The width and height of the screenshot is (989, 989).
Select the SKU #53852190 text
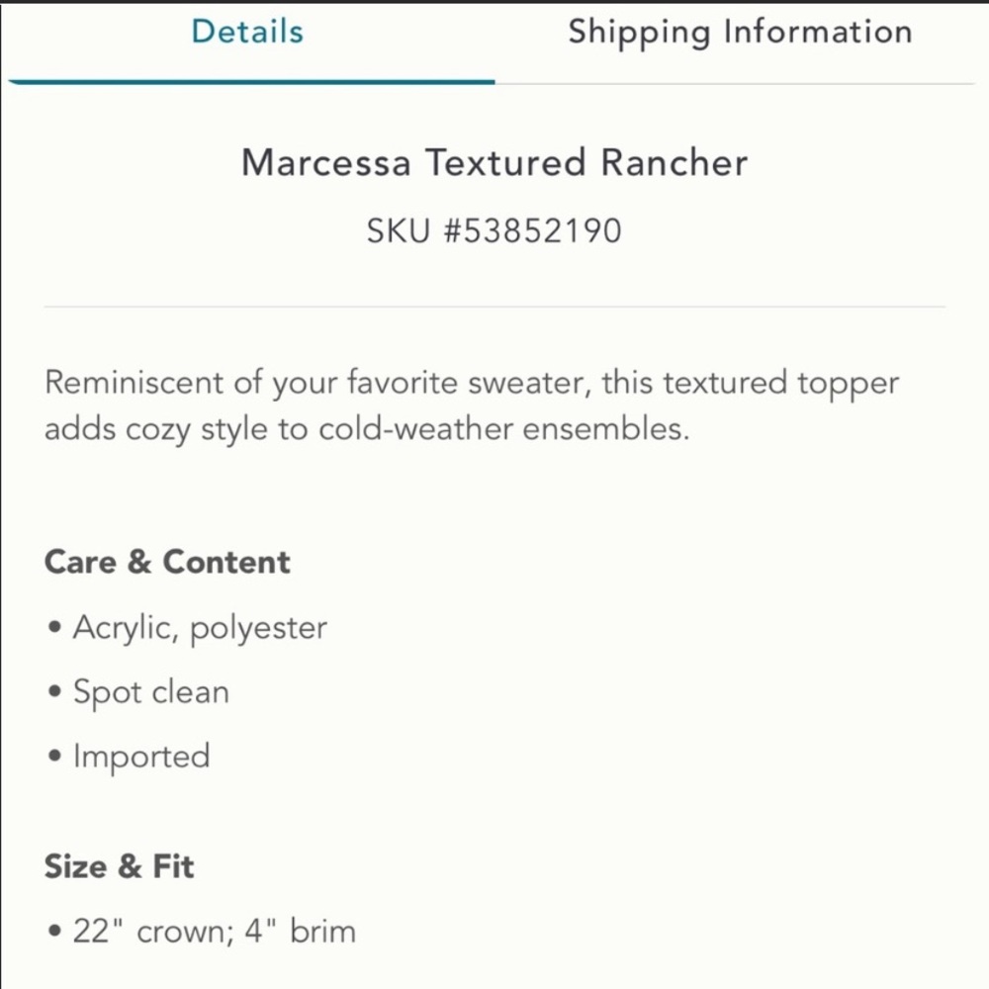pyautogui.click(x=494, y=229)
